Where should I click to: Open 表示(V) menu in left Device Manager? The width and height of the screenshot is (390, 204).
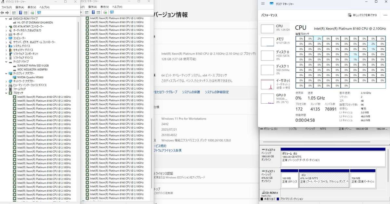tap(32, 7)
